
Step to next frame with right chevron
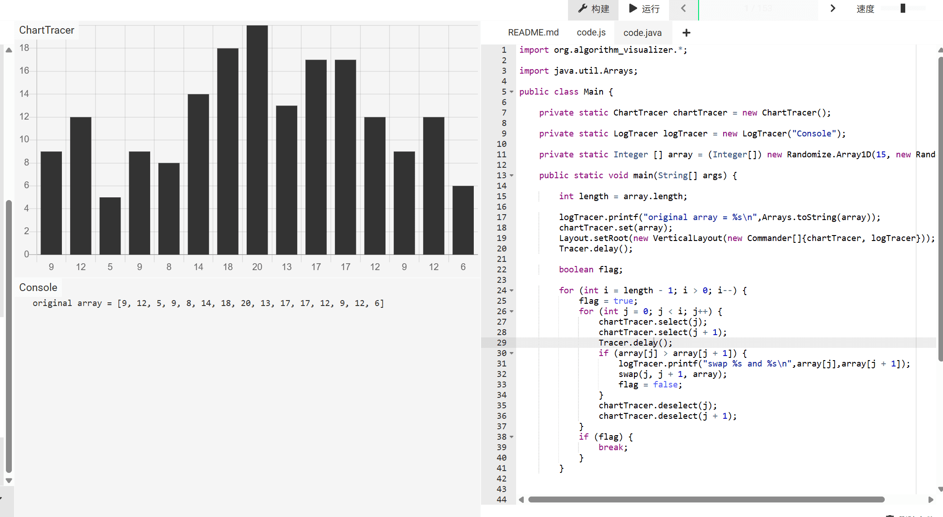coord(832,9)
